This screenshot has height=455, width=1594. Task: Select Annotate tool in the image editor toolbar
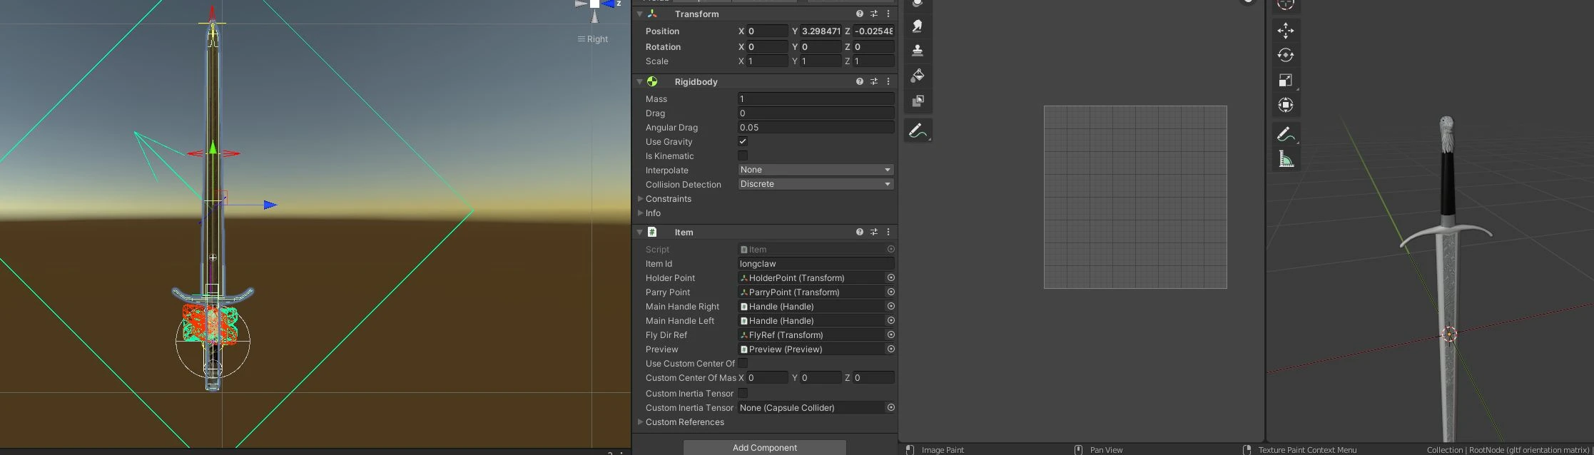click(x=918, y=131)
